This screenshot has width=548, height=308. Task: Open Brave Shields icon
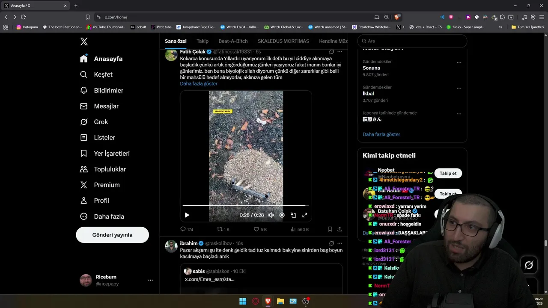(x=397, y=17)
